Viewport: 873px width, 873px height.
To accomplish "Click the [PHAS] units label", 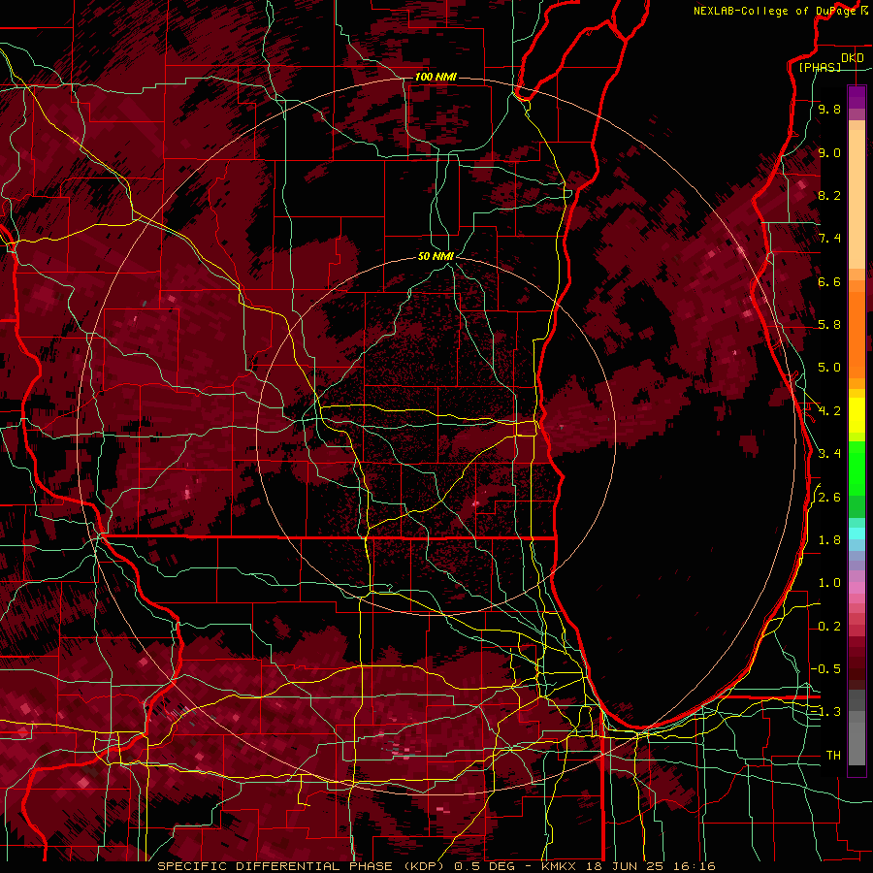I will pyautogui.click(x=820, y=67).
